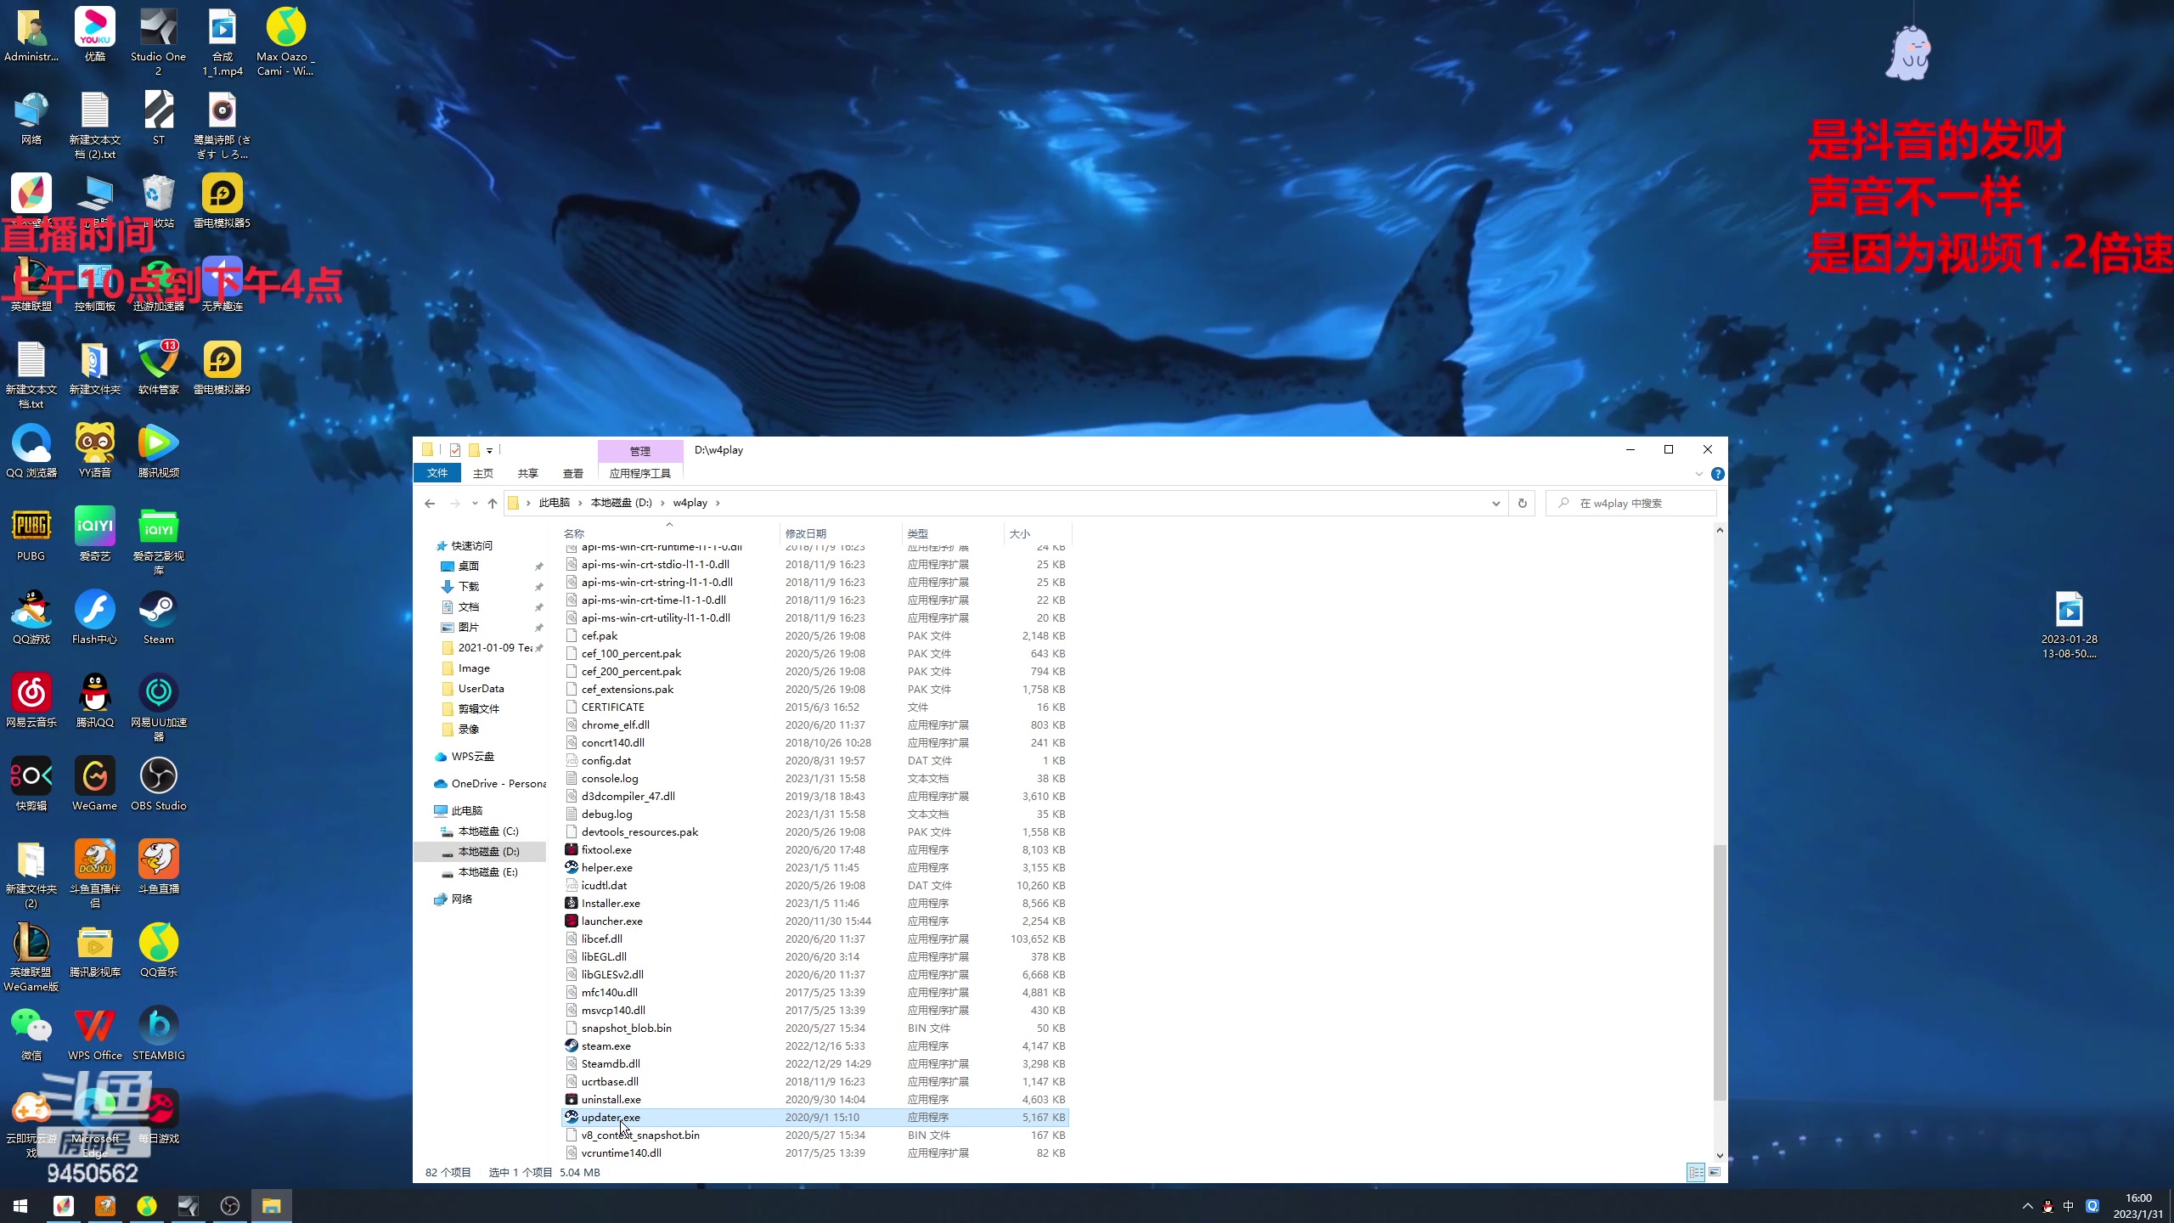Sort files by 修改日期 column header
2174x1223 pixels.
805,533
